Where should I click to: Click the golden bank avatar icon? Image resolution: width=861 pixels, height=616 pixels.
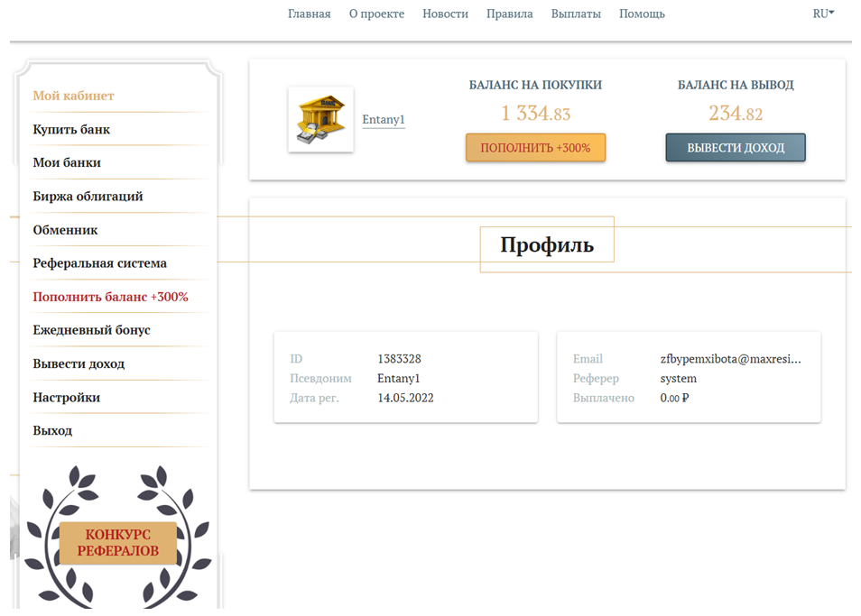tap(320, 120)
